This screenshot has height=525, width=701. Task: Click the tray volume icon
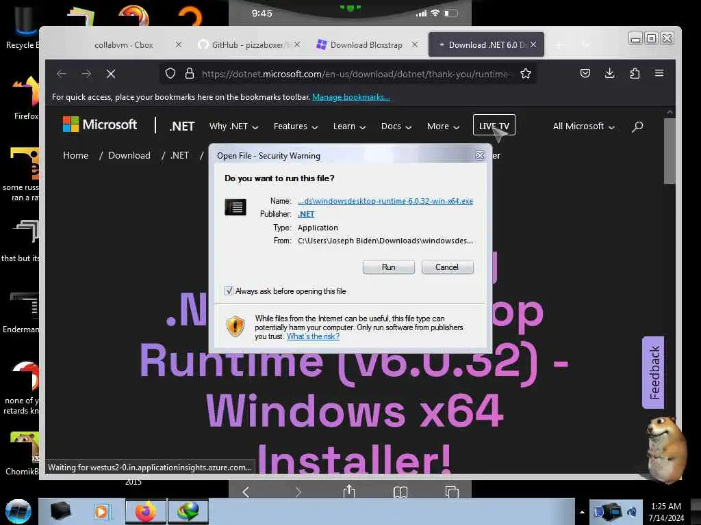tap(632, 512)
